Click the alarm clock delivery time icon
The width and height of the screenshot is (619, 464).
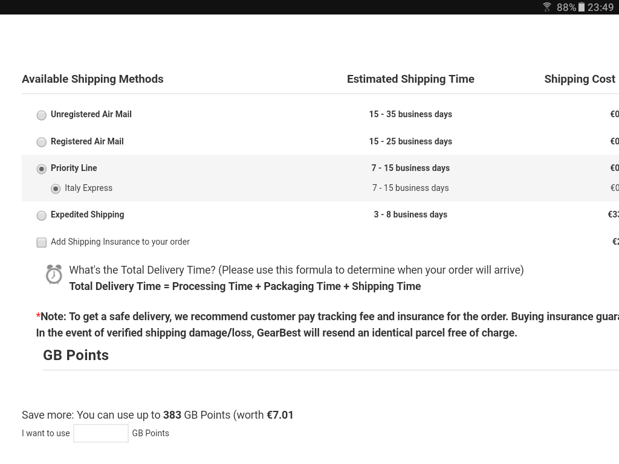pyautogui.click(x=54, y=274)
